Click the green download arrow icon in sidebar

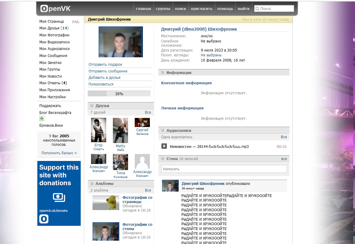click(x=42, y=118)
